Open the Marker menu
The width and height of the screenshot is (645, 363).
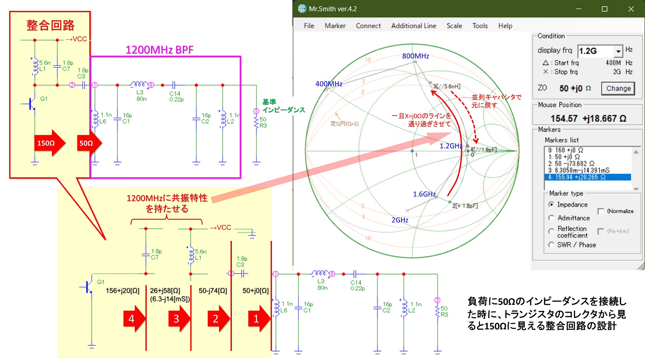pos(335,26)
